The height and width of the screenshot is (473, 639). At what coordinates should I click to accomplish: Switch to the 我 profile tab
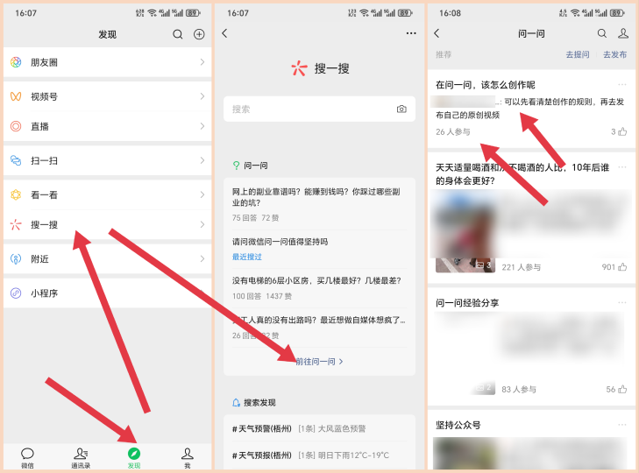(x=187, y=457)
